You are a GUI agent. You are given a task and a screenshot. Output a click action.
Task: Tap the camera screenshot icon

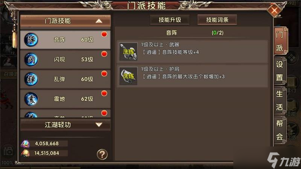click(x=8, y=152)
